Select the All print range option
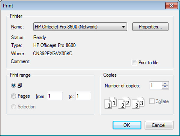This screenshot has height=136, width=180. pyautogui.click(x=13, y=85)
